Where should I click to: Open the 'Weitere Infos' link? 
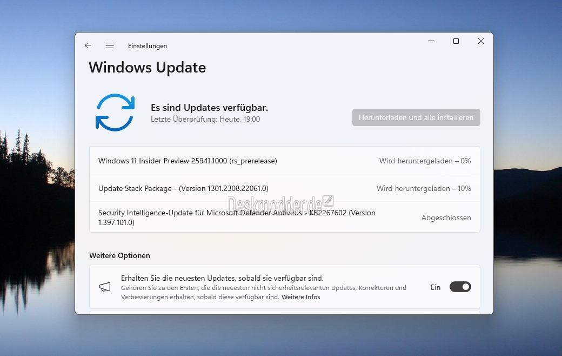coord(300,297)
